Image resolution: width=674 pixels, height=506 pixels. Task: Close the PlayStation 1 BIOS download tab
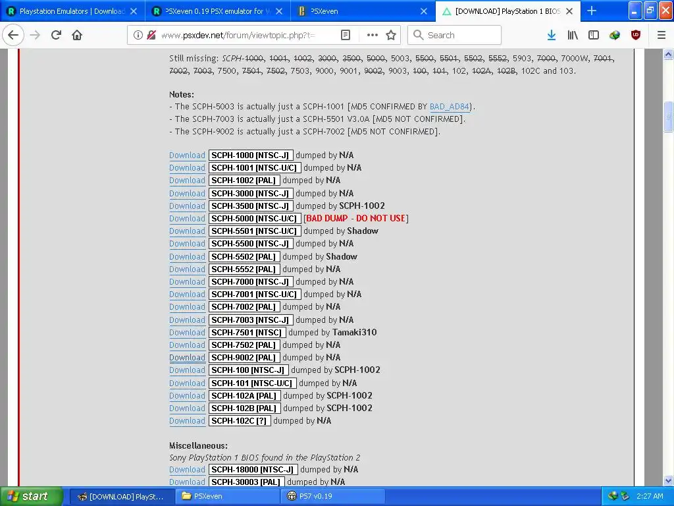569,11
